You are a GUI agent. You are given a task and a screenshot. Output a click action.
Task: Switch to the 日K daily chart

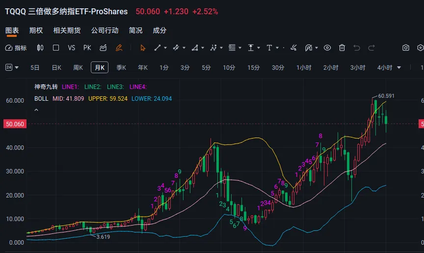pos(56,68)
